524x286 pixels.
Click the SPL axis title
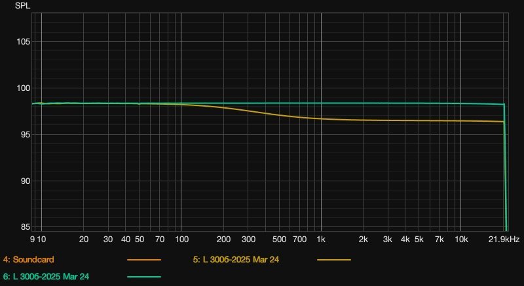(x=23, y=5)
